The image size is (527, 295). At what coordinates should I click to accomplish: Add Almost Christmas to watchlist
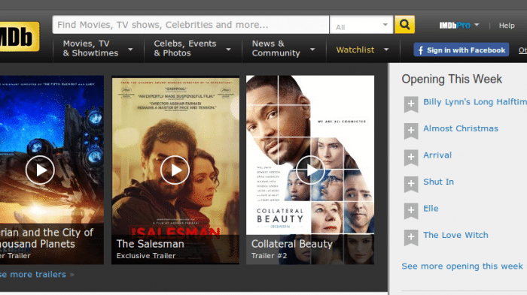[411, 131]
